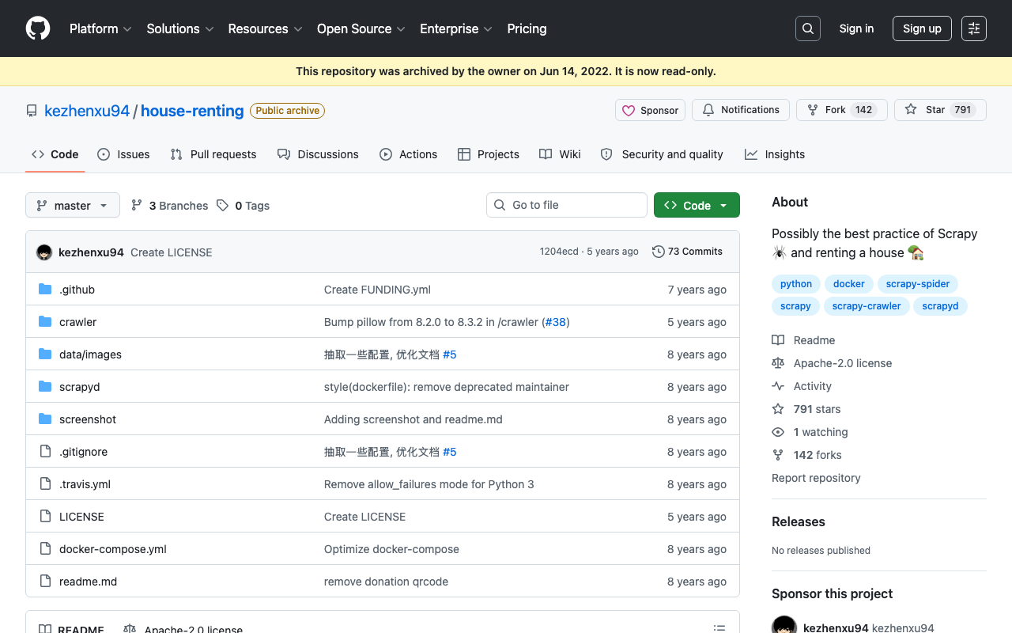Expand the Open Source menu
Screen dimensions: 1012x633
(x=361, y=28)
